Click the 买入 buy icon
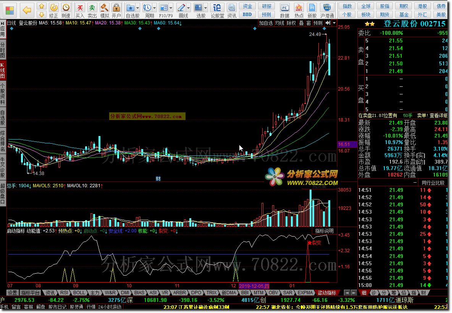The image size is (452, 313). coord(80,10)
